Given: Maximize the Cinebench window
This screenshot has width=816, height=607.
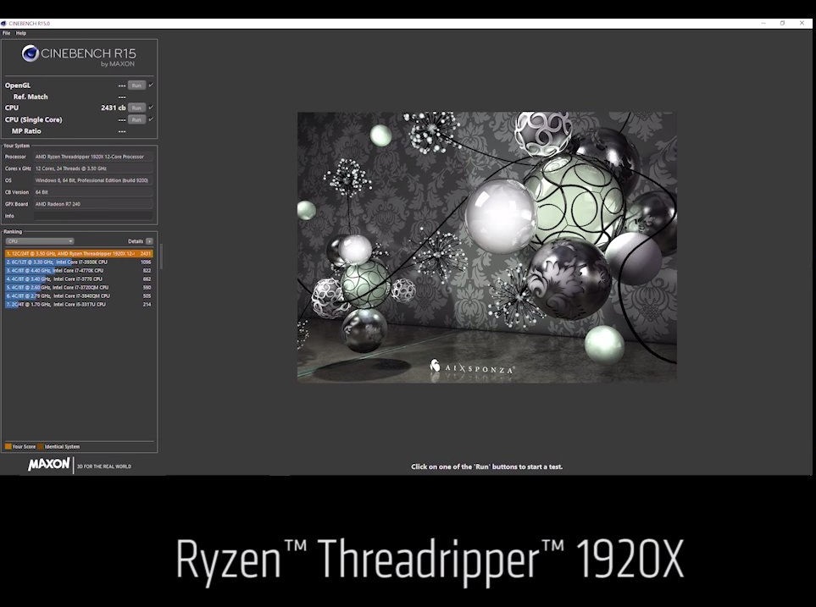Looking at the screenshot, I should [782, 24].
